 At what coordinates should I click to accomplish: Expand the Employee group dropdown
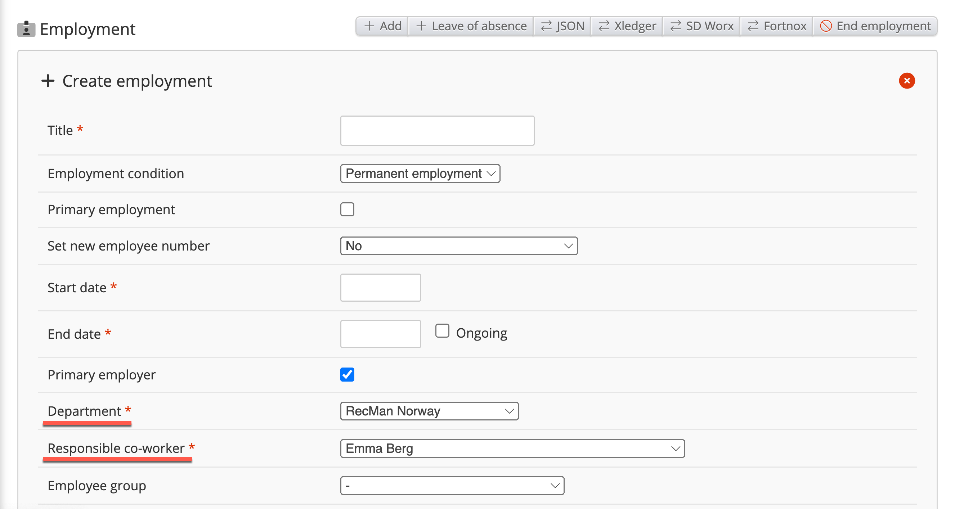tap(452, 486)
